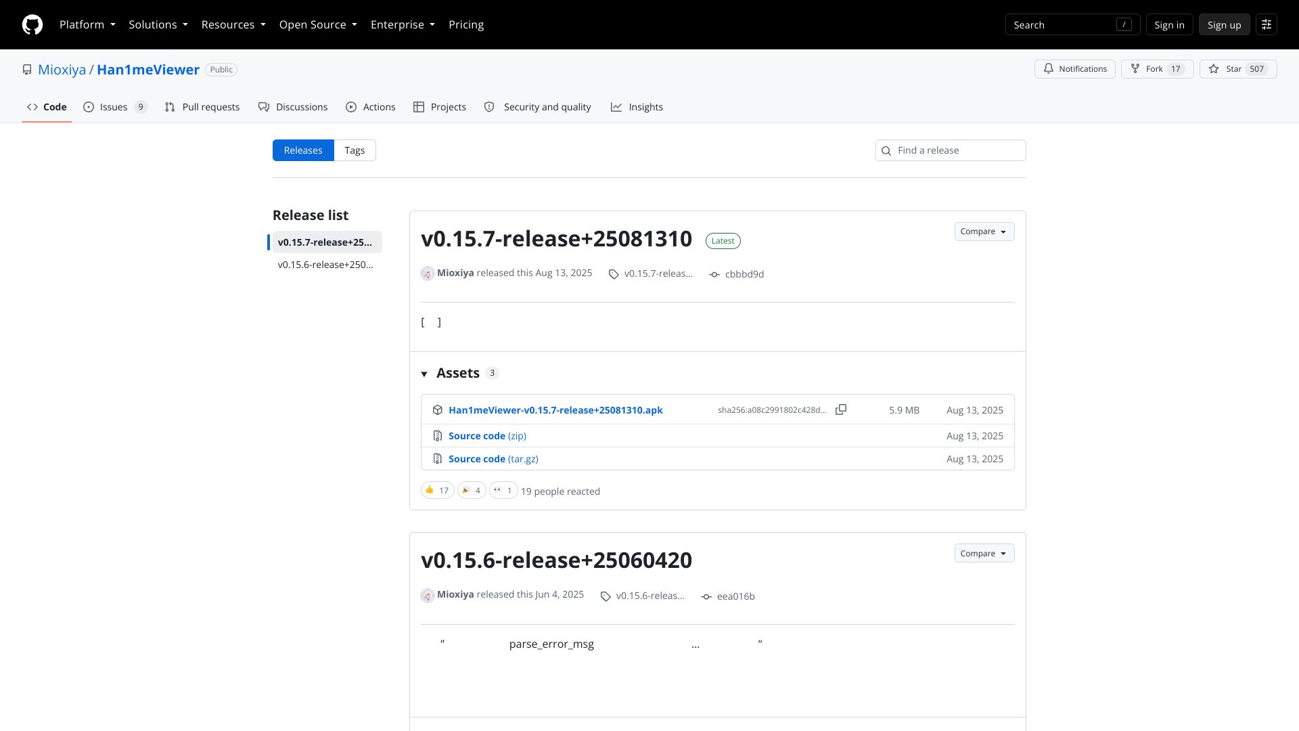
Task: Open the header appearance settings icon
Action: [1266, 24]
